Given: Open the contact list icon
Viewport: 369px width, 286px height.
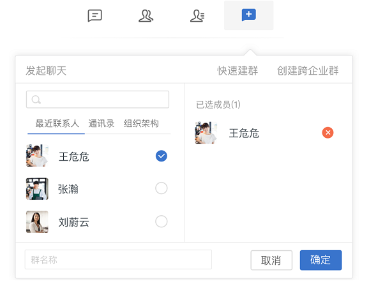Looking at the screenshot, I should tap(197, 16).
